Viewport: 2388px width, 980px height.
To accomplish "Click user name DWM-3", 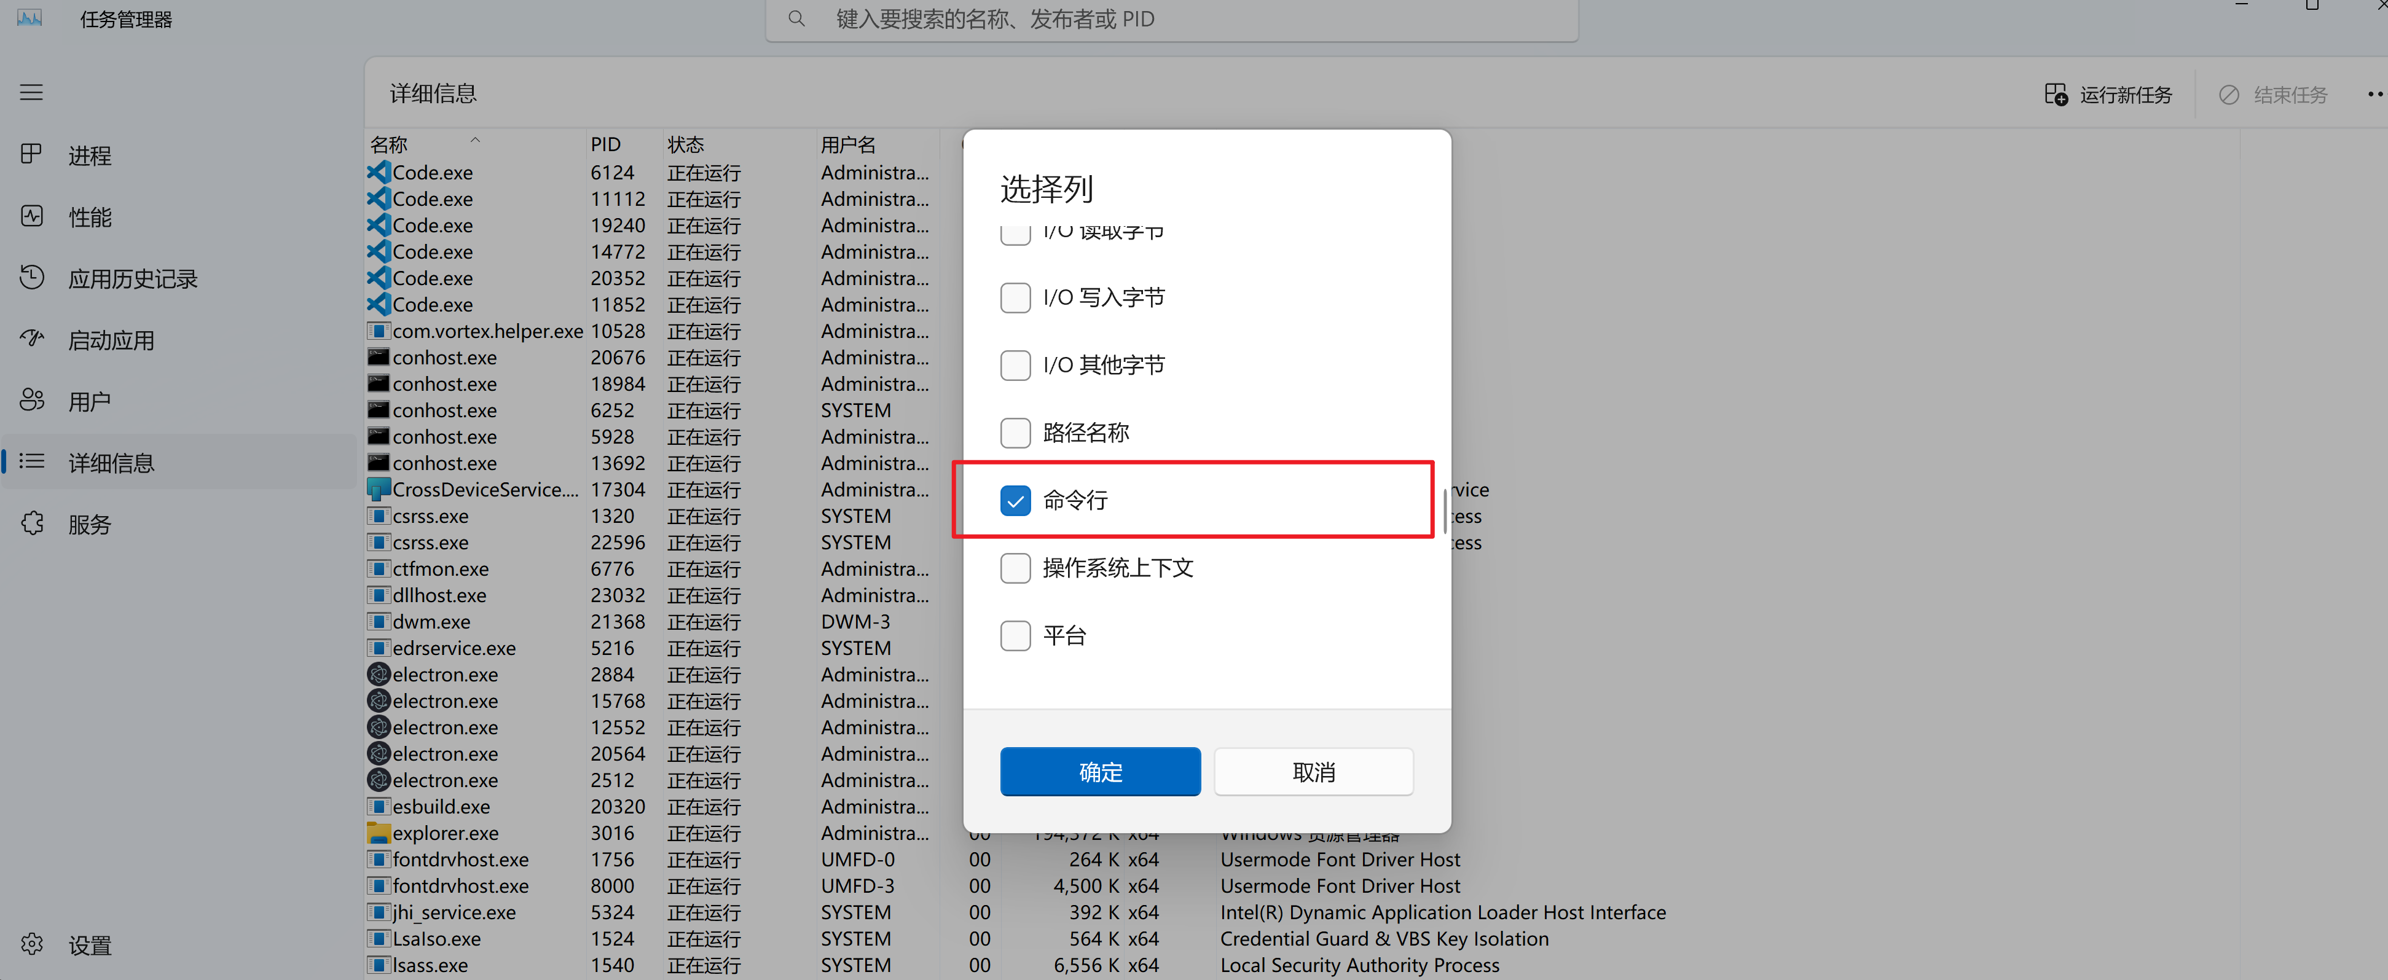I will (x=855, y=621).
